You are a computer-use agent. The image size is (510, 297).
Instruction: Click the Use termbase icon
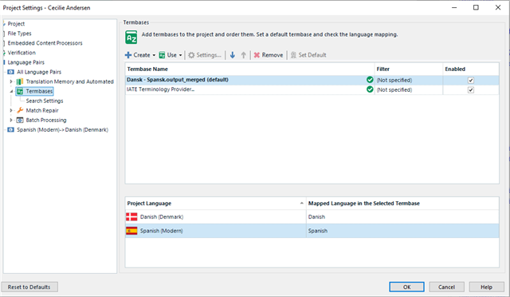click(x=162, y=55)
